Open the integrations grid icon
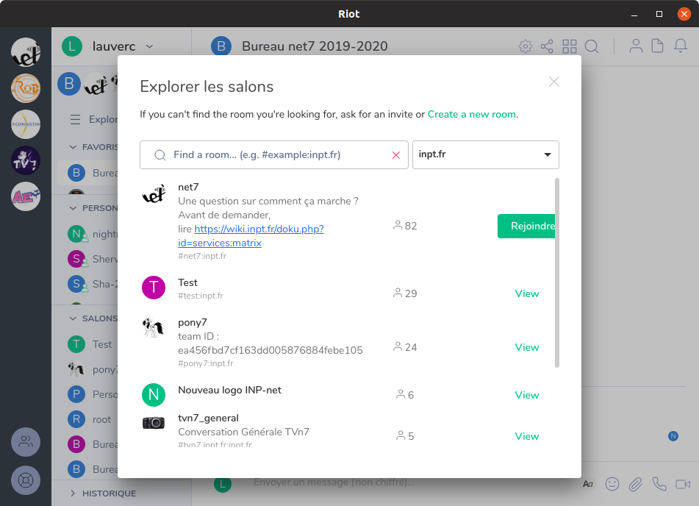699x506 pixels. (570, 46)
